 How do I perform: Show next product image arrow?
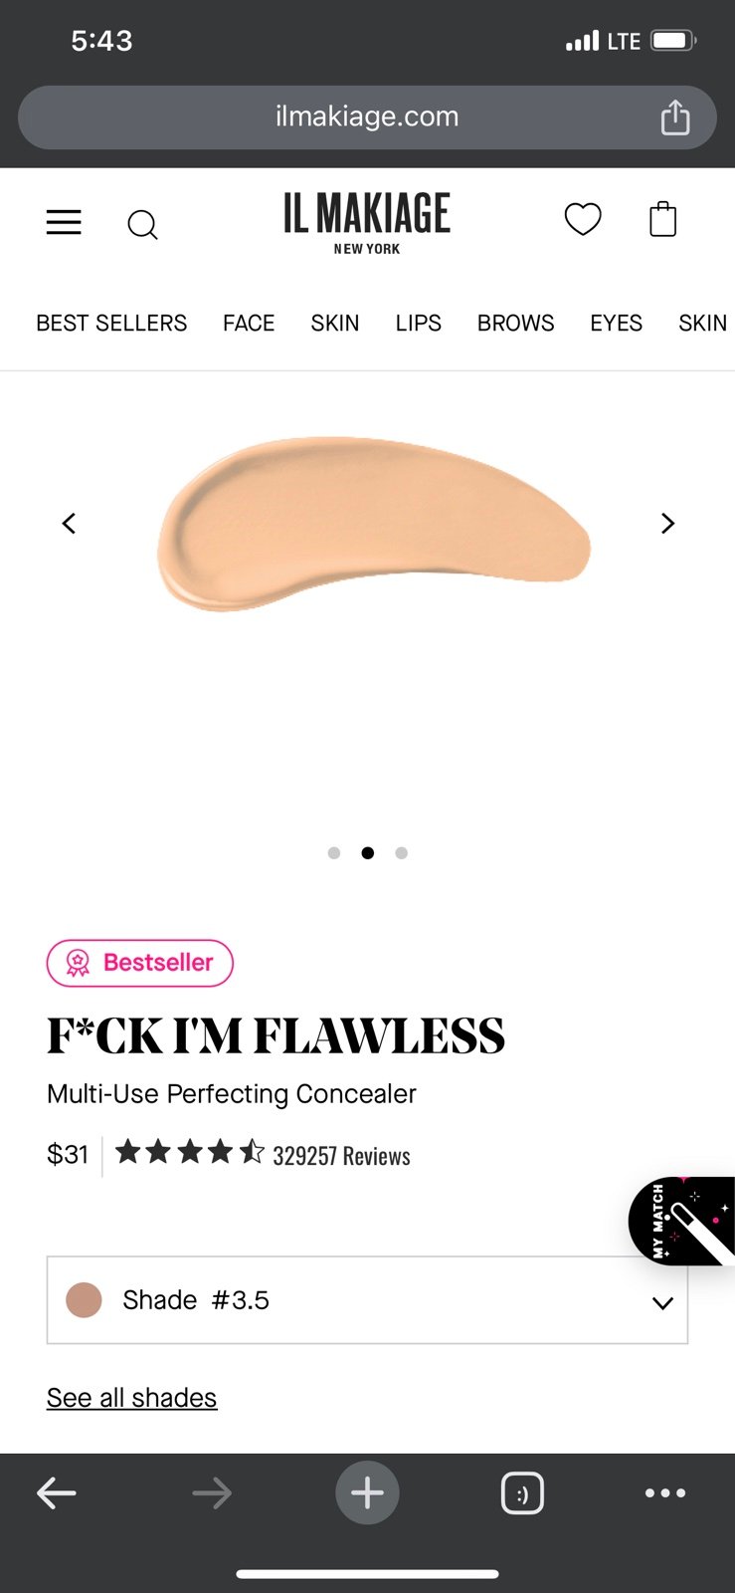(667, 523)
